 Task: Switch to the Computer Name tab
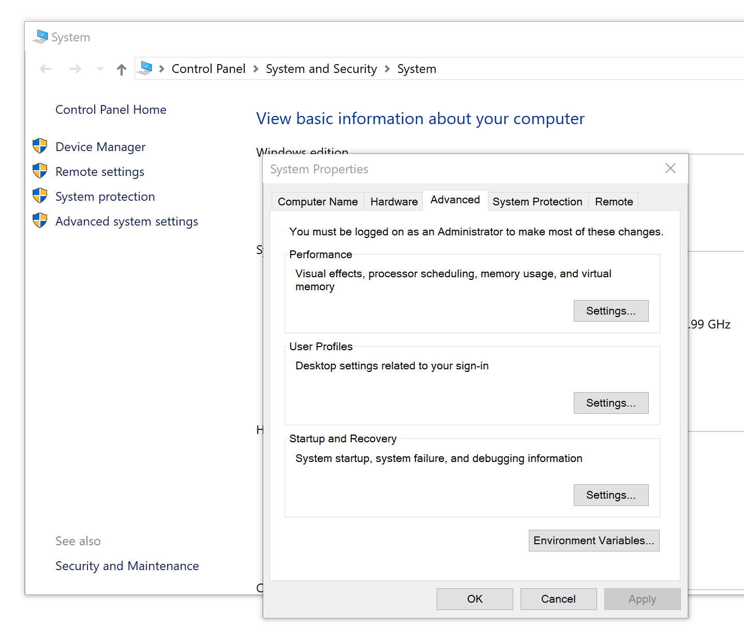pos(317,201)
